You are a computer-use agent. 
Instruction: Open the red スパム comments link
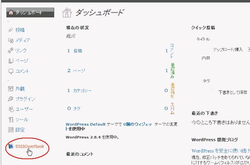pyautogui.click(x=172, y=109)
